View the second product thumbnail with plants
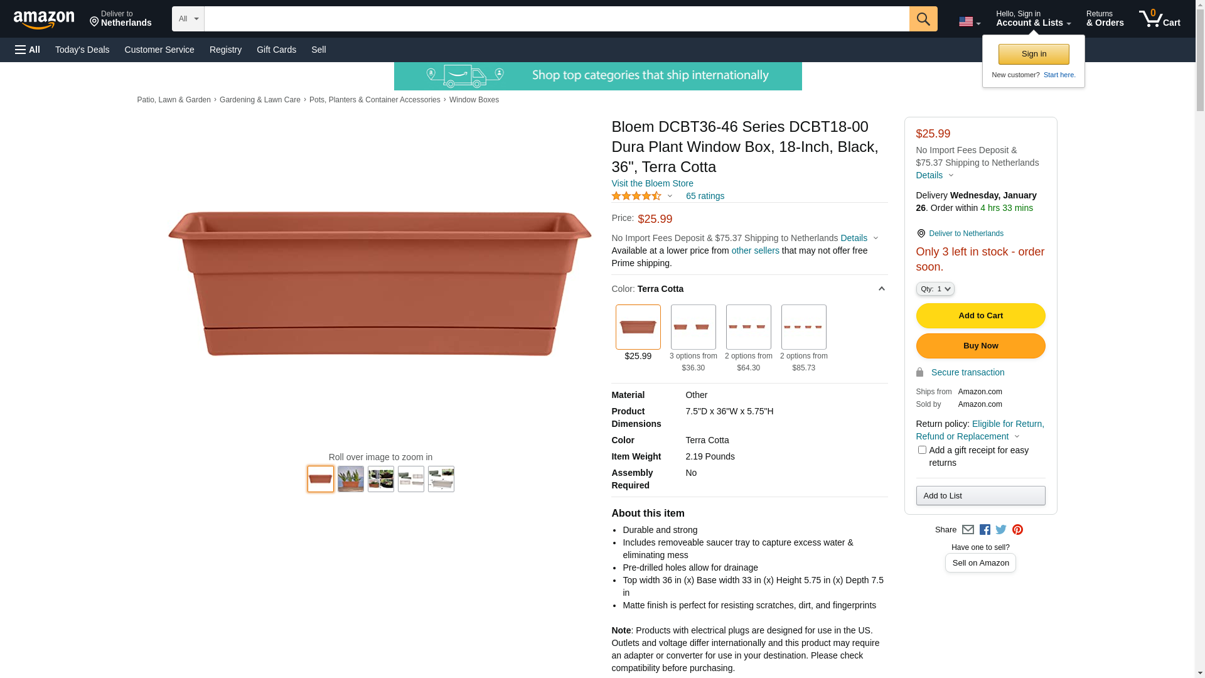The height and width of the screenshot is (678, 1205). [x=351, y=479]
